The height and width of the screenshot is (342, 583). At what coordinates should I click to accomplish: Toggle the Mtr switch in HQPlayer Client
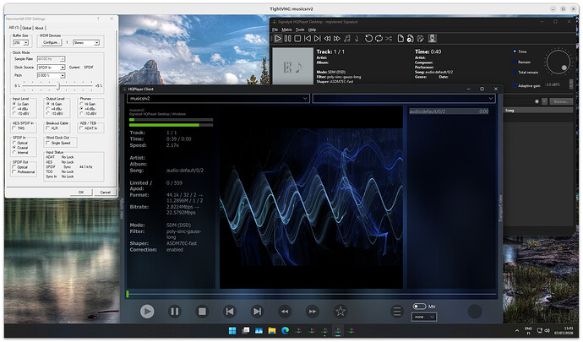coord(419,307)
